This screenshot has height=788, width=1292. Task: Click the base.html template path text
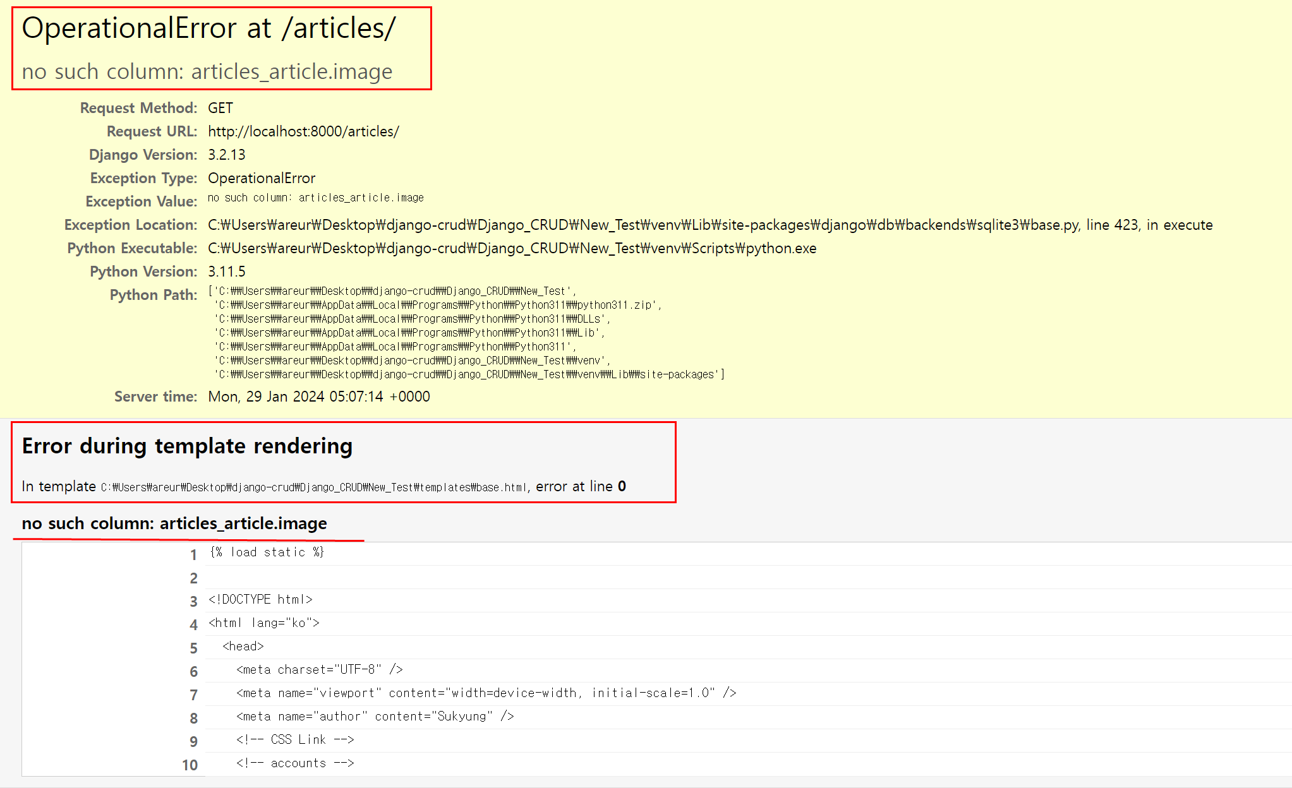pyautogui.click(x=314, y=487)
